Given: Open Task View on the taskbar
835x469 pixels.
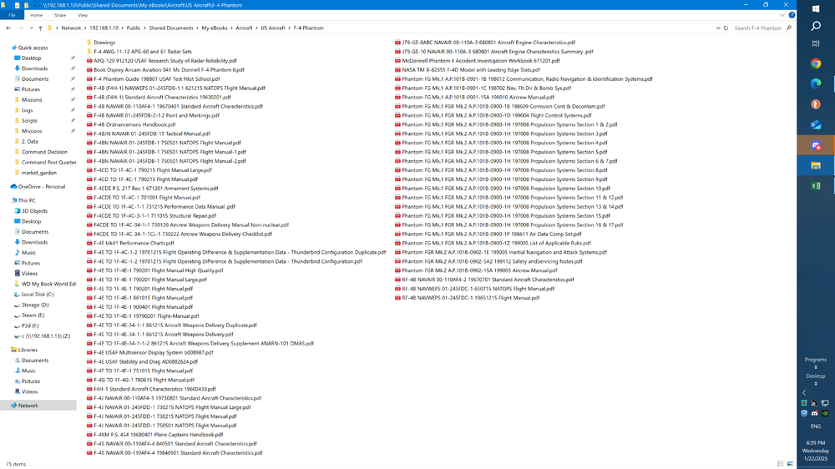Looking at the screenshot, I should click(816, 43).
